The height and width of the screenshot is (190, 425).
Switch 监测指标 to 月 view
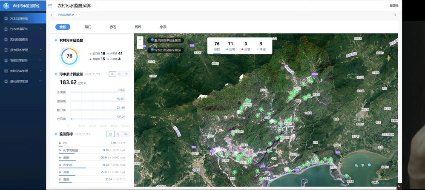pyautogui.click(x=118, y=134)
